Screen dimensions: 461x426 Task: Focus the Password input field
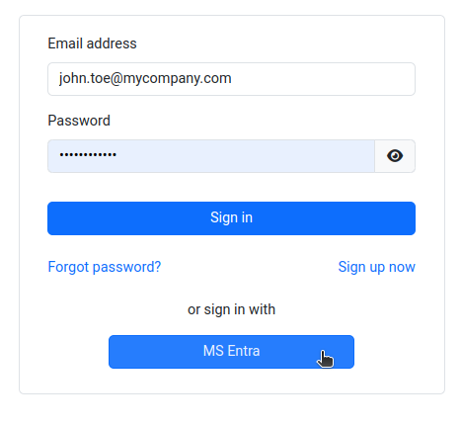pos(211,156)
